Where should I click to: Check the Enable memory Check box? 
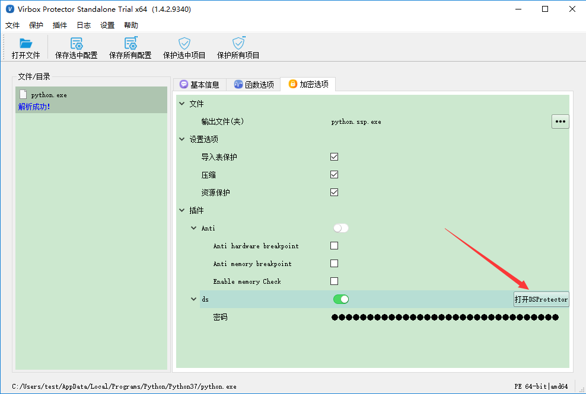334,281
